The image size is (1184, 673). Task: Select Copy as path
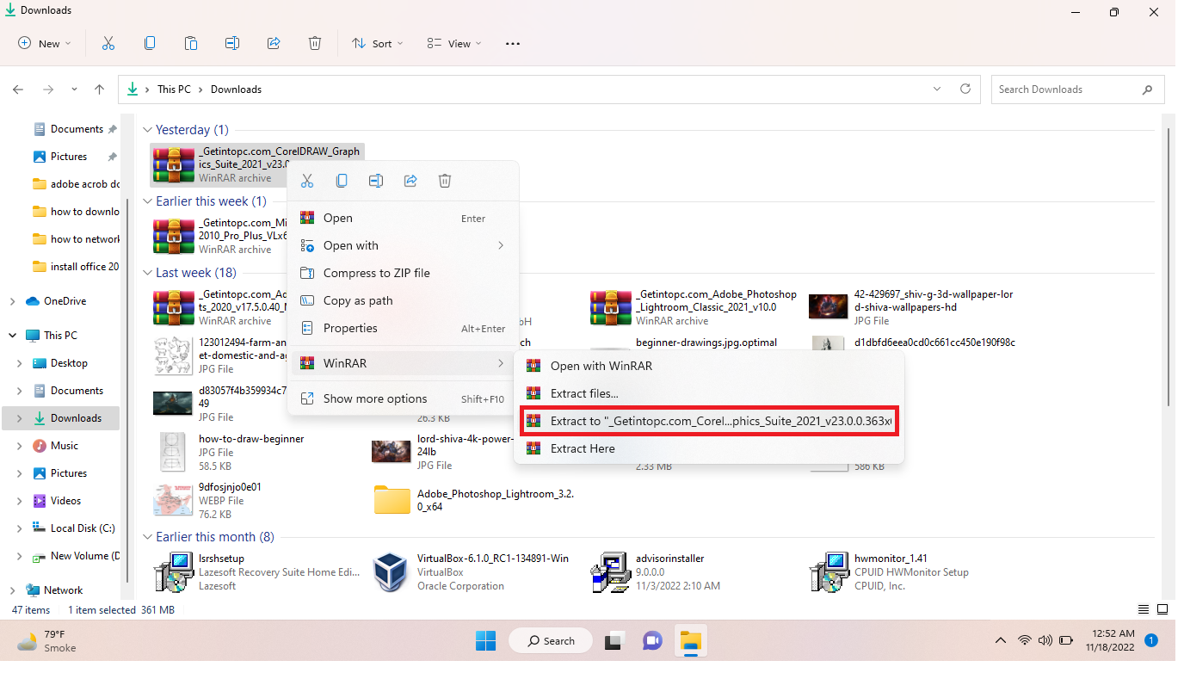tap(402, 300)
